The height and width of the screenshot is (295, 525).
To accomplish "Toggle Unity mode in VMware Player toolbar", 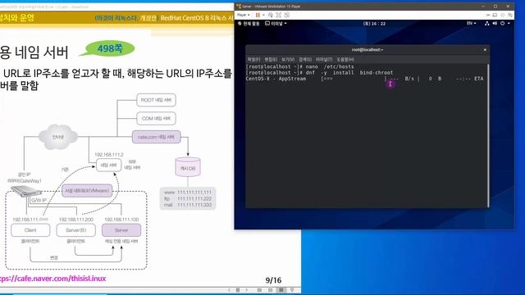I will tap(287, 15).
